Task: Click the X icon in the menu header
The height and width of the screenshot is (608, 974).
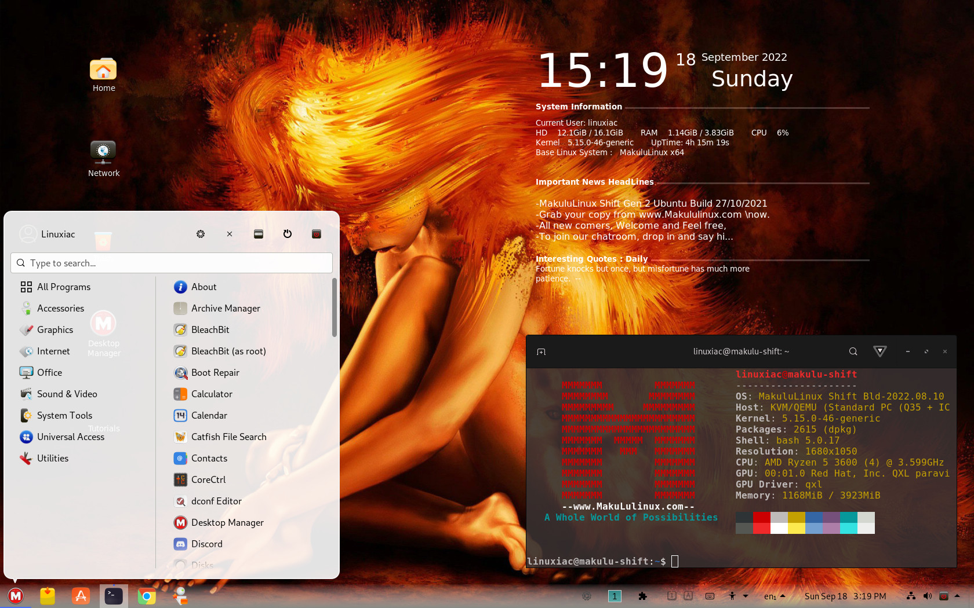Action: (230, 234)
